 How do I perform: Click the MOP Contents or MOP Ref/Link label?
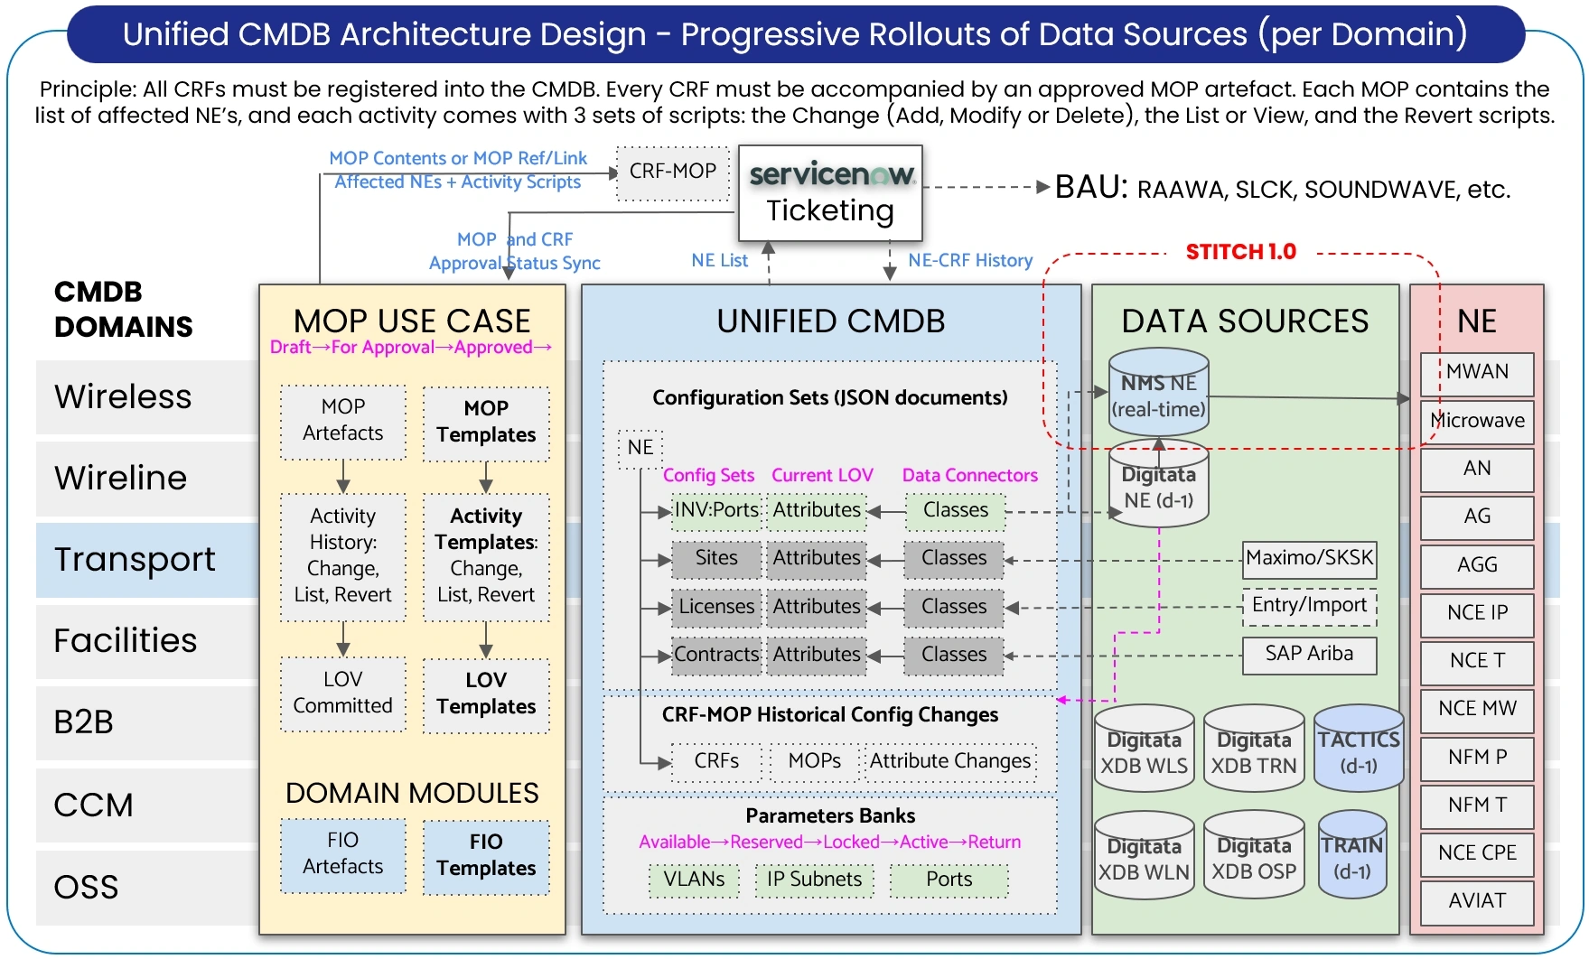pos(458,158)
